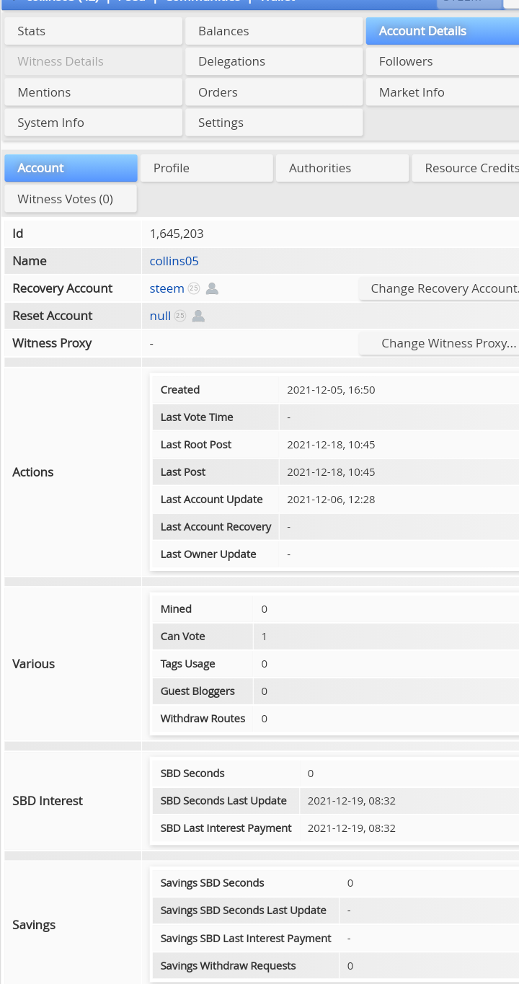Click the Last Account Recovery label

(x=216, y=527)
